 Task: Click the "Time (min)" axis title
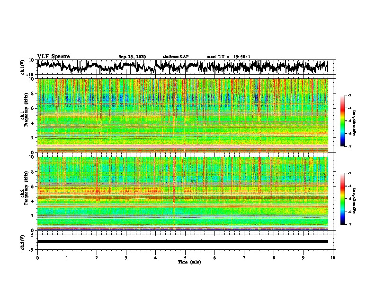point(189,262)
